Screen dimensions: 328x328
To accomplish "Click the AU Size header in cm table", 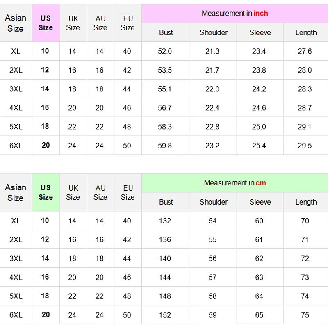I will pos(100,192).
